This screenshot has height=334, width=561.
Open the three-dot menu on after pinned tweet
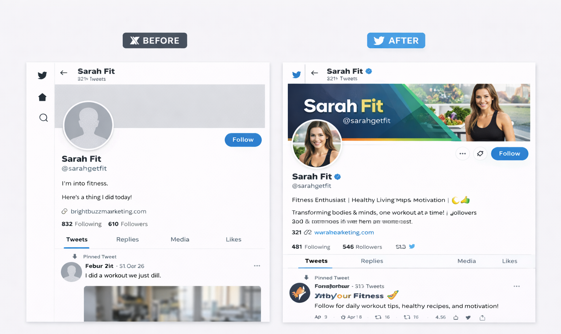[x=516, y=286]
